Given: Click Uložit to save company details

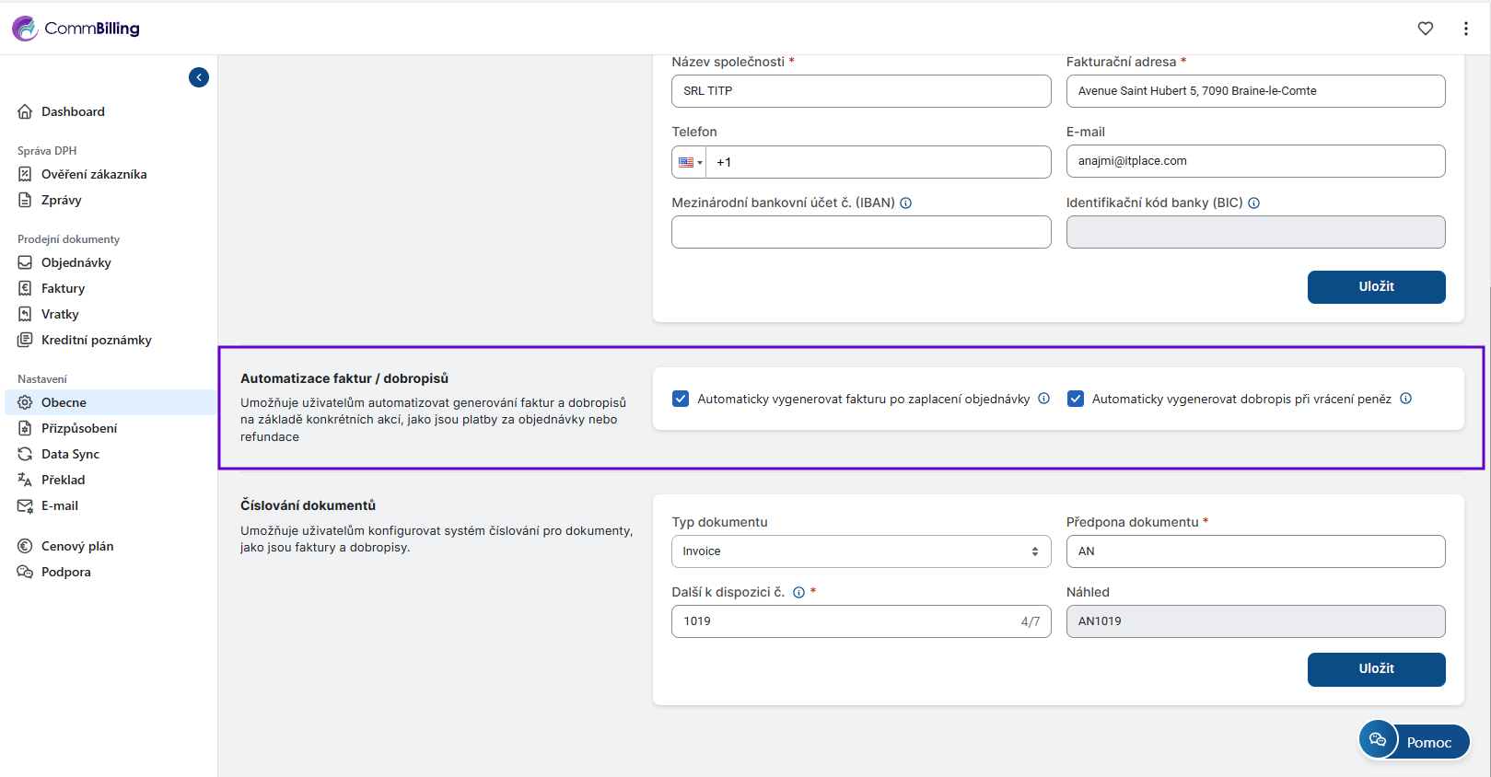Looking at the screenshot, I should tap(1376, 287).
